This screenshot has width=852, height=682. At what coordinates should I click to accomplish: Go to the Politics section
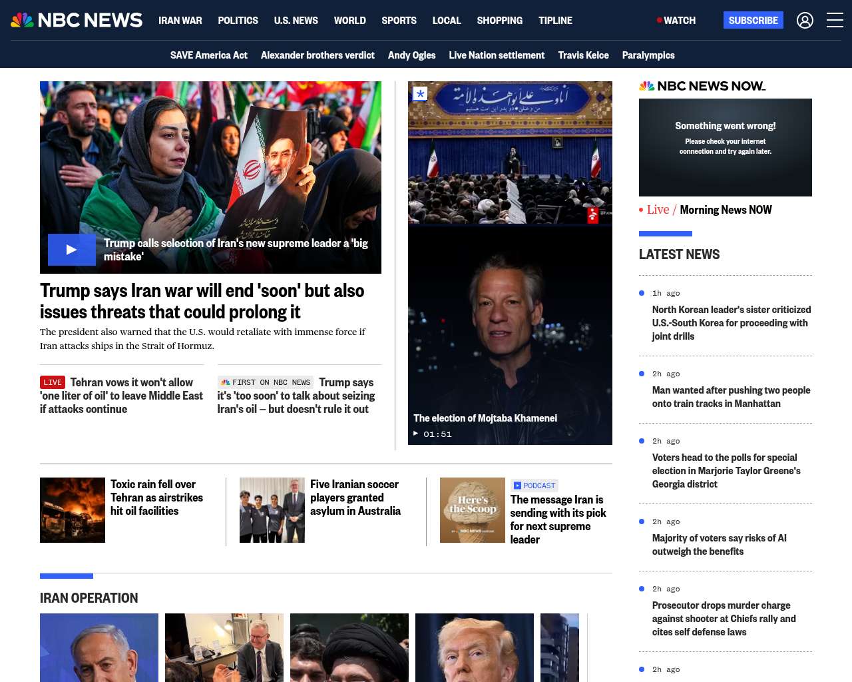[238, 21]
